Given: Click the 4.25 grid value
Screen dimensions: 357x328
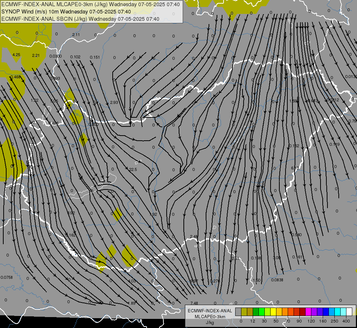Looking at the screenshot, I should coord(16,55).
